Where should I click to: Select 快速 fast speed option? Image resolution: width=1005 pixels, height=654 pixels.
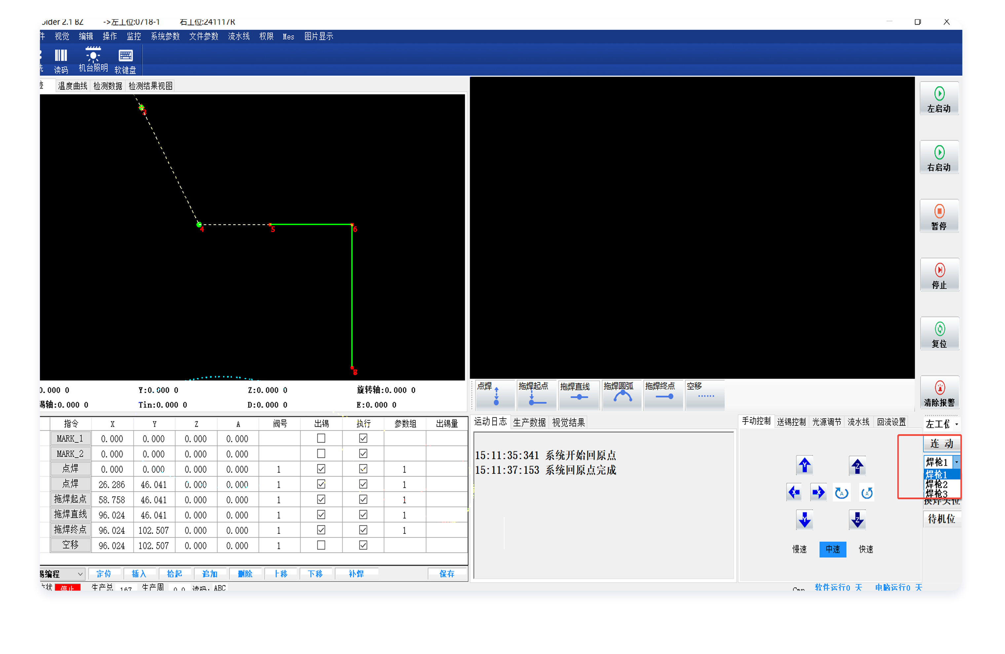tap(865, 549)
